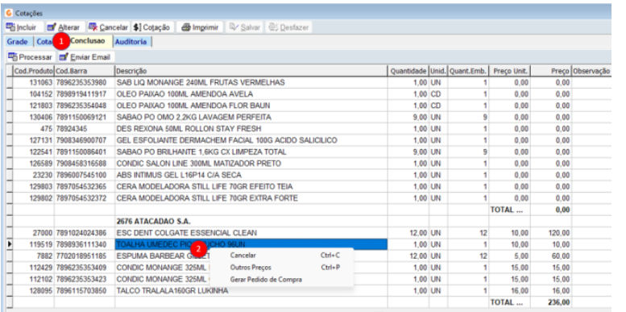Open the Cotação toolbar button
The height and width of the screenshot is (312, 626).
pos(152,27)
